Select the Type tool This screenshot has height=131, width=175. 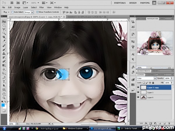(4, 82)
